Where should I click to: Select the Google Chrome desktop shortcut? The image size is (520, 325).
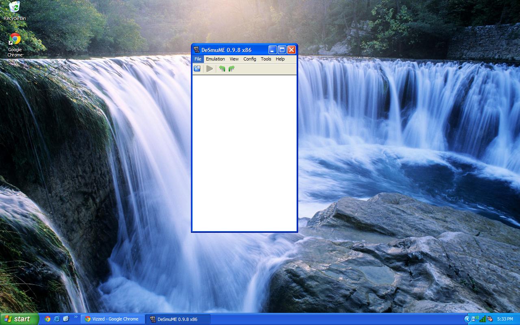pyautogui.click(x=15, y=45)
